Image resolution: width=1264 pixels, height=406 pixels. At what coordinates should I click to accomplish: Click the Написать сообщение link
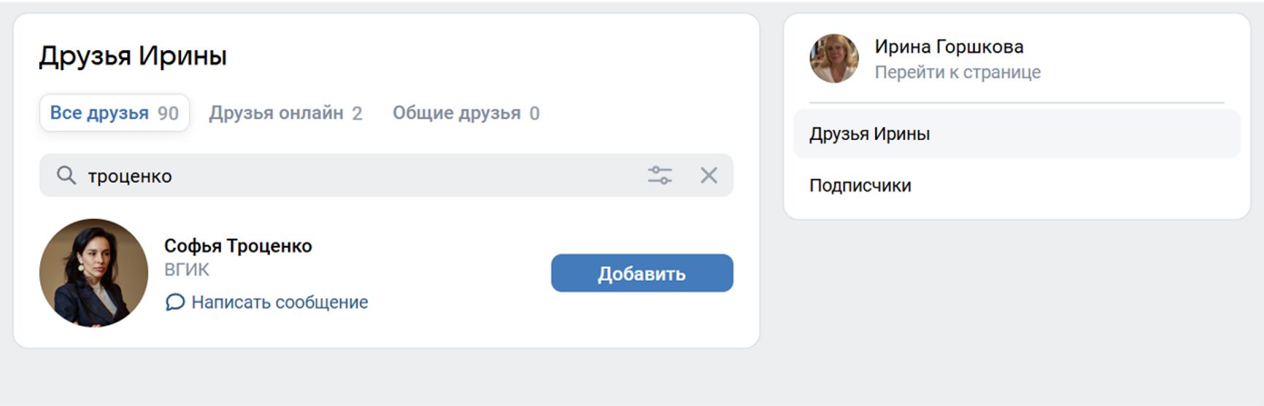click(x=280, y=302)
